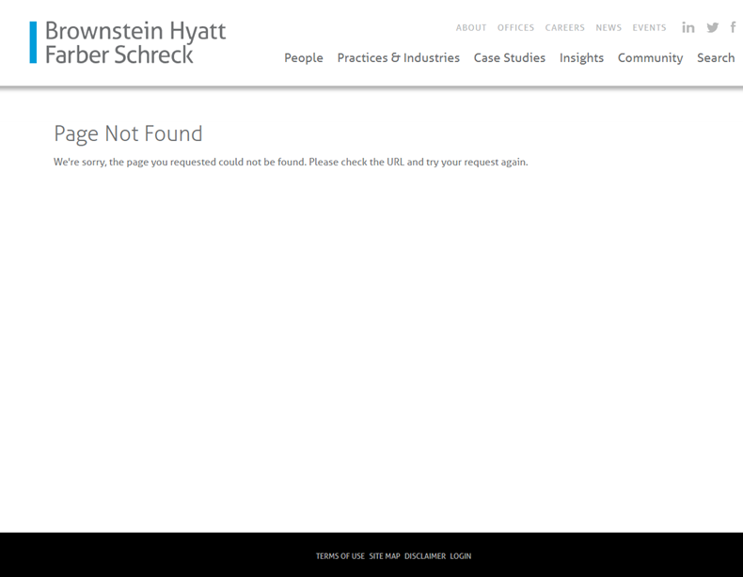Click the Login footer link

(461, 556)
